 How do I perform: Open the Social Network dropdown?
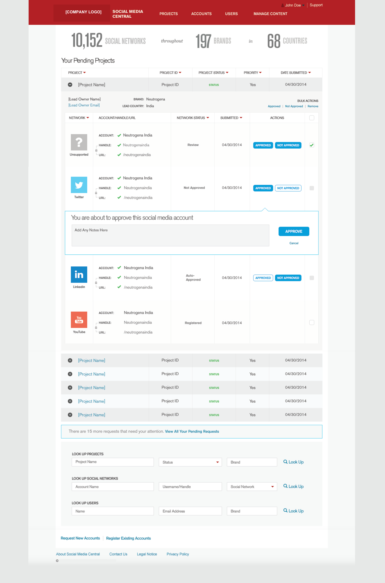(252, 487)
